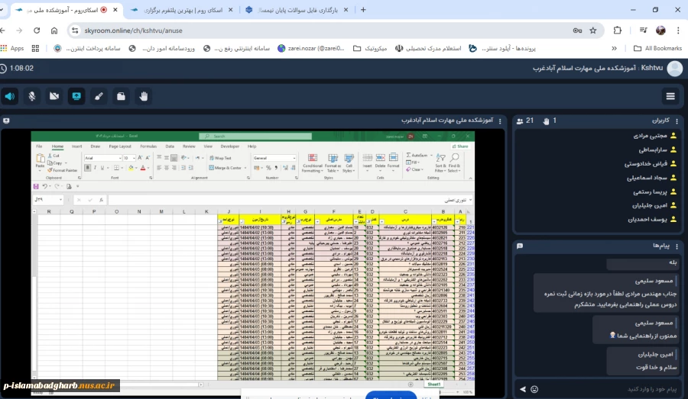Open Chrome extensions puzzle icon
Screen dimensions: 688x399
[x=618, y=31]
